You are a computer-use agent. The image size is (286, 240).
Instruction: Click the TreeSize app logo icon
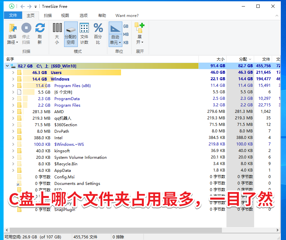pyautogui.click(x=12, y=7)
